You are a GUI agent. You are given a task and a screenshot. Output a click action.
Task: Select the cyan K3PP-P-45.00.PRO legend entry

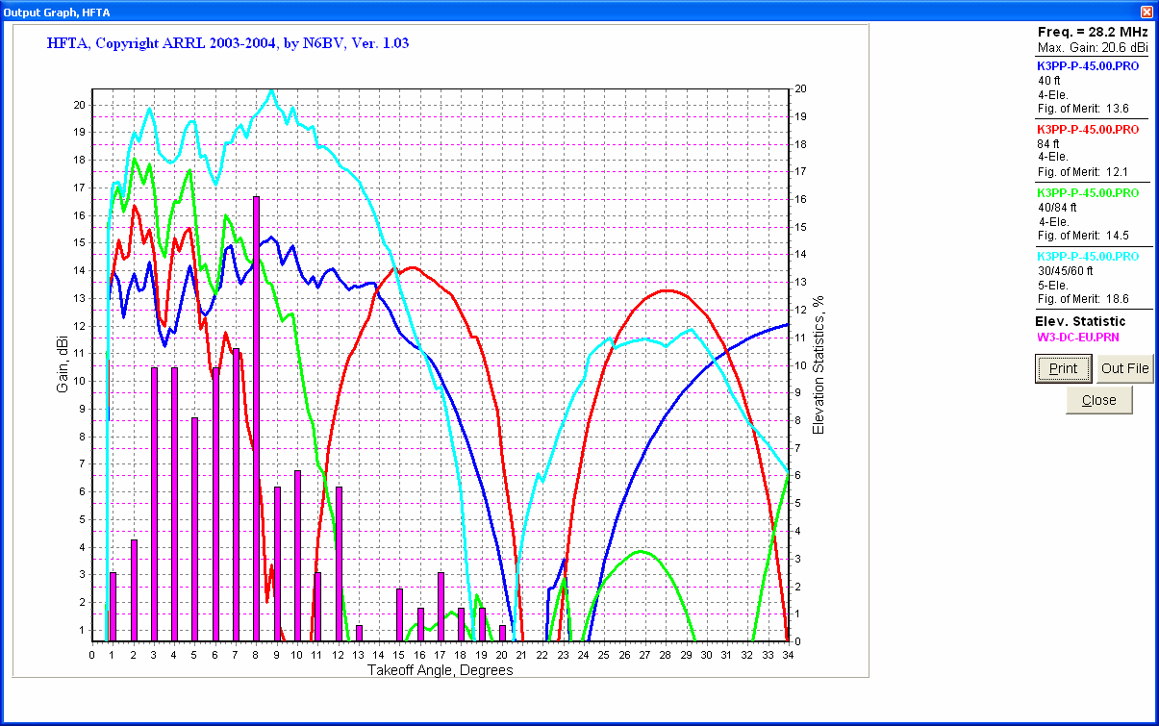coord(1087,257)
